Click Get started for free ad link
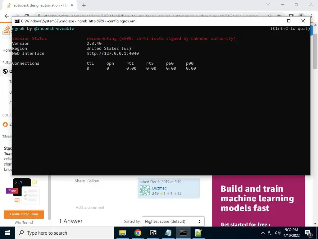This screenshot has width=318, height=239. (245, 224)
